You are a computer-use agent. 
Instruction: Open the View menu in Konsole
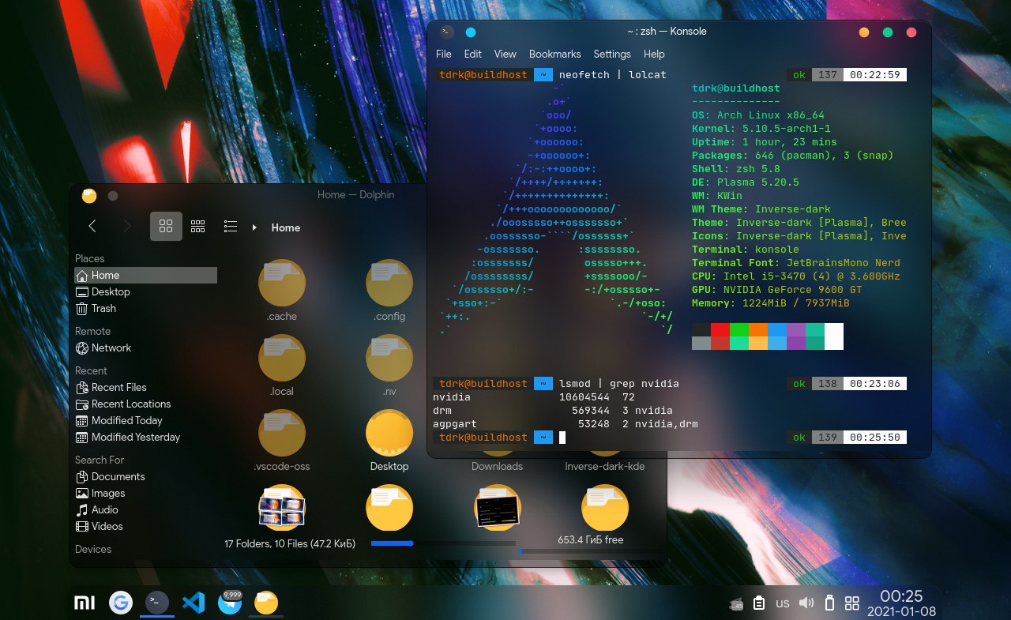pyautogui.click(x=505, y=54)
